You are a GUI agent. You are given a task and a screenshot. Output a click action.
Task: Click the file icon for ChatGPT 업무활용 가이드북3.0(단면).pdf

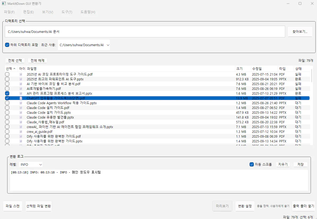(21, 98)
